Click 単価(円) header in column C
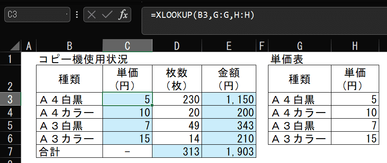Screen dimensions: 387x163 pos(127,79)
